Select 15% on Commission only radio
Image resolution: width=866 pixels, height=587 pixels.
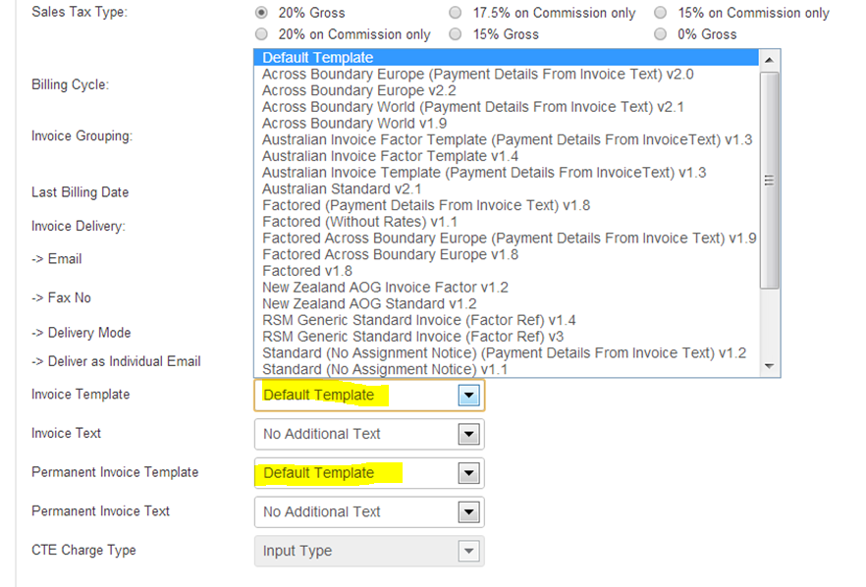pos(660,12)
